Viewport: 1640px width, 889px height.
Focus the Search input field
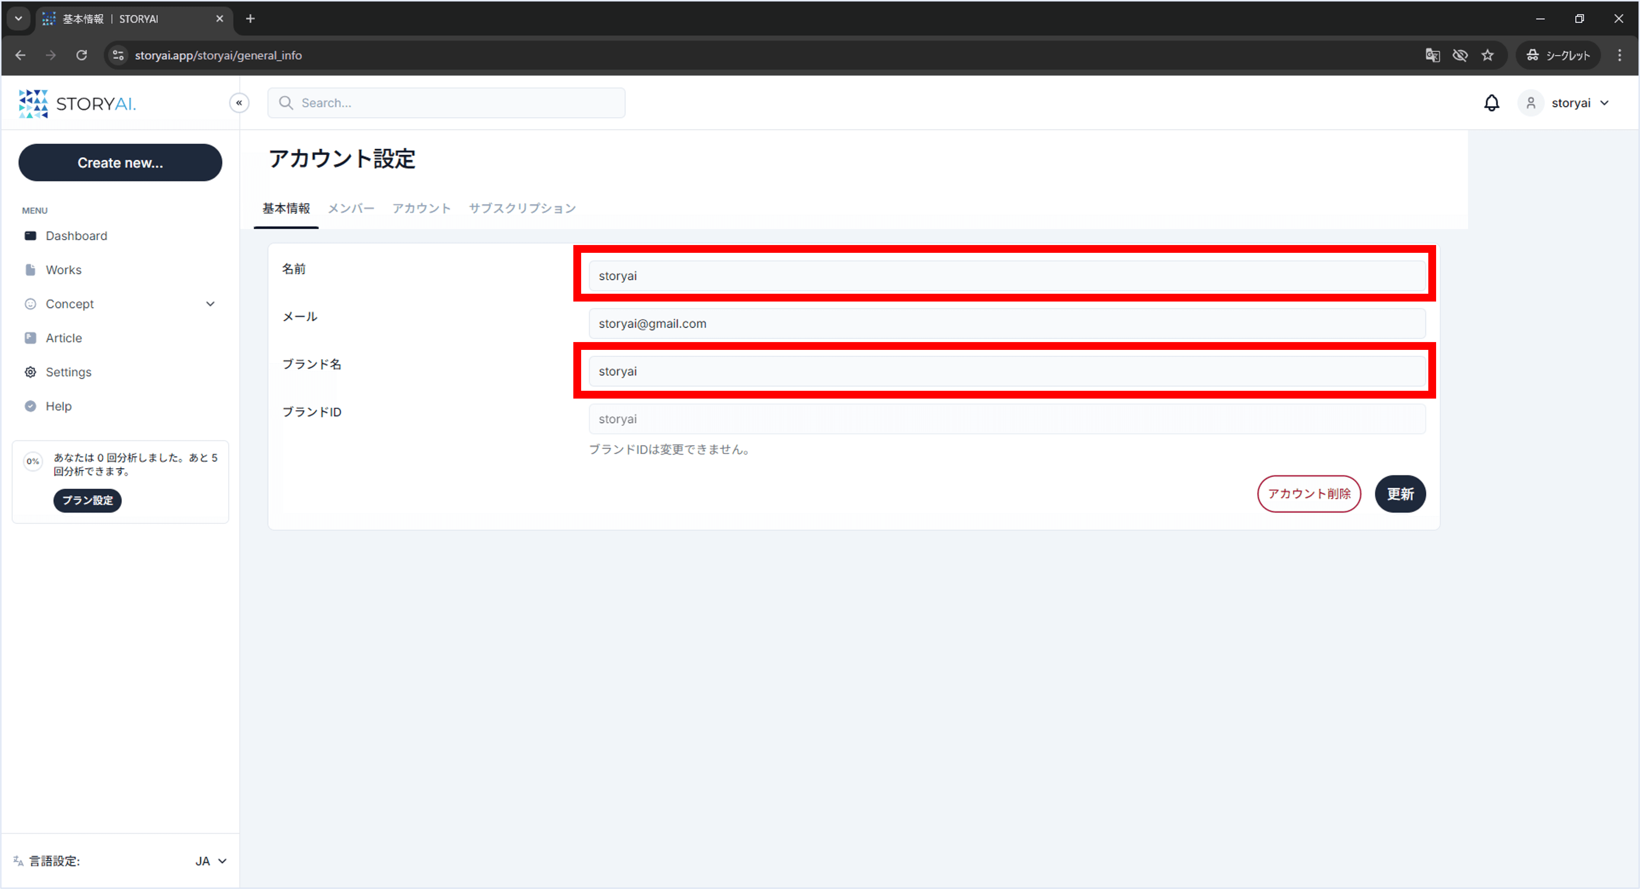pyautogui.click(x=446, y=103)
